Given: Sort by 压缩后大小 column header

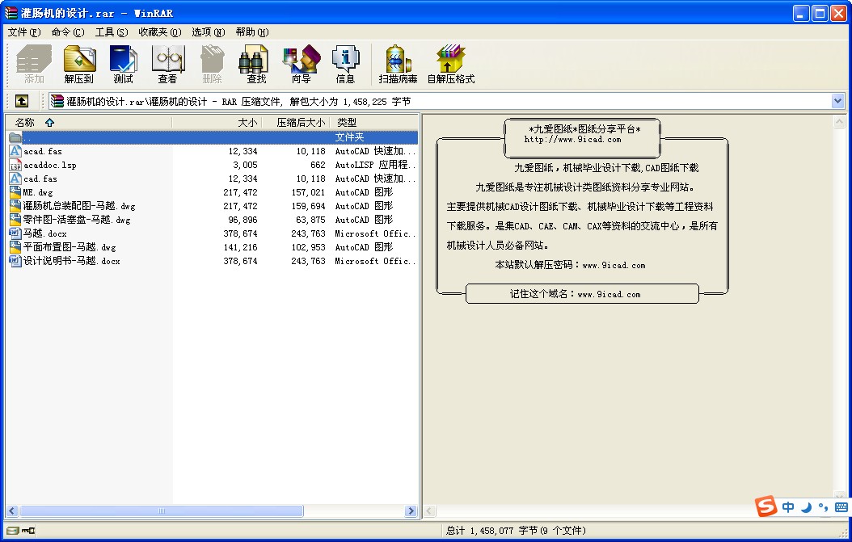Looking at the screenshot, I should [296, 122].
